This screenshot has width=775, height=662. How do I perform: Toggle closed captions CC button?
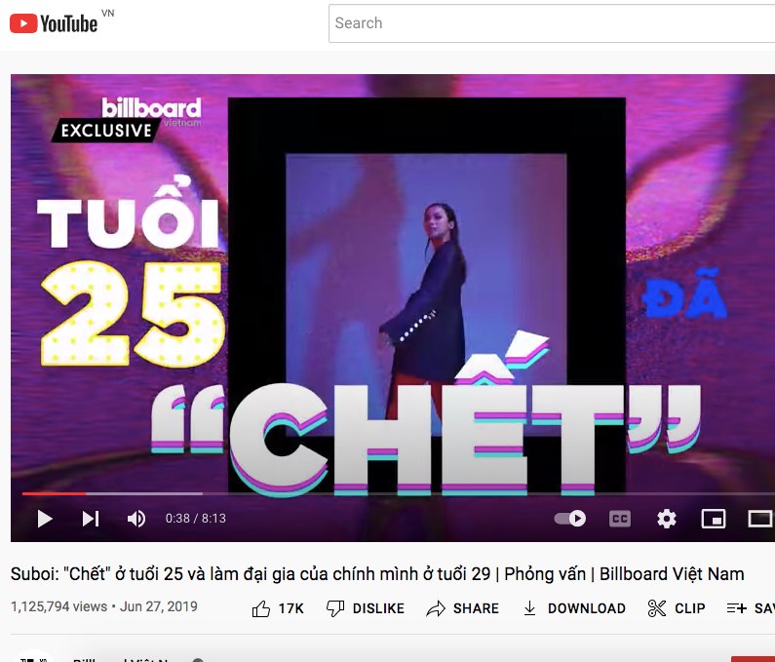click(620, 519)
